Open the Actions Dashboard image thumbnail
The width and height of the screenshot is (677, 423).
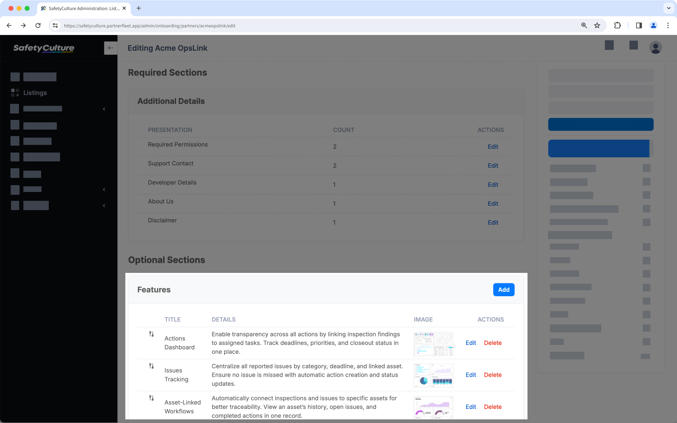click(x=434, y=344)
